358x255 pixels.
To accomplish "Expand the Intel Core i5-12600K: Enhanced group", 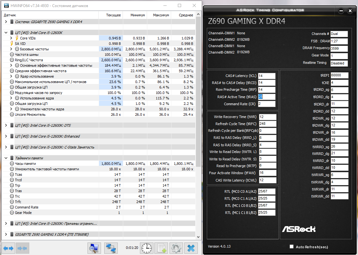I will click(6, 136).
